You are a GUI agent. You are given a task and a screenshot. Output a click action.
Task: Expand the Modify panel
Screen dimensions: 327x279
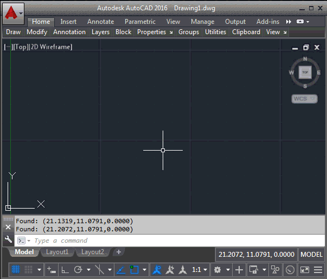click(37, 32)
